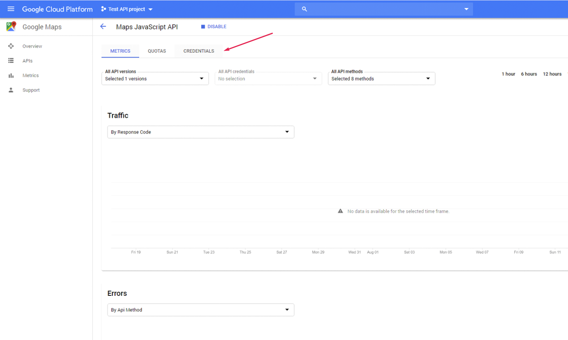
Task: Select the 1 hour time range
Action: coord(508,74)
